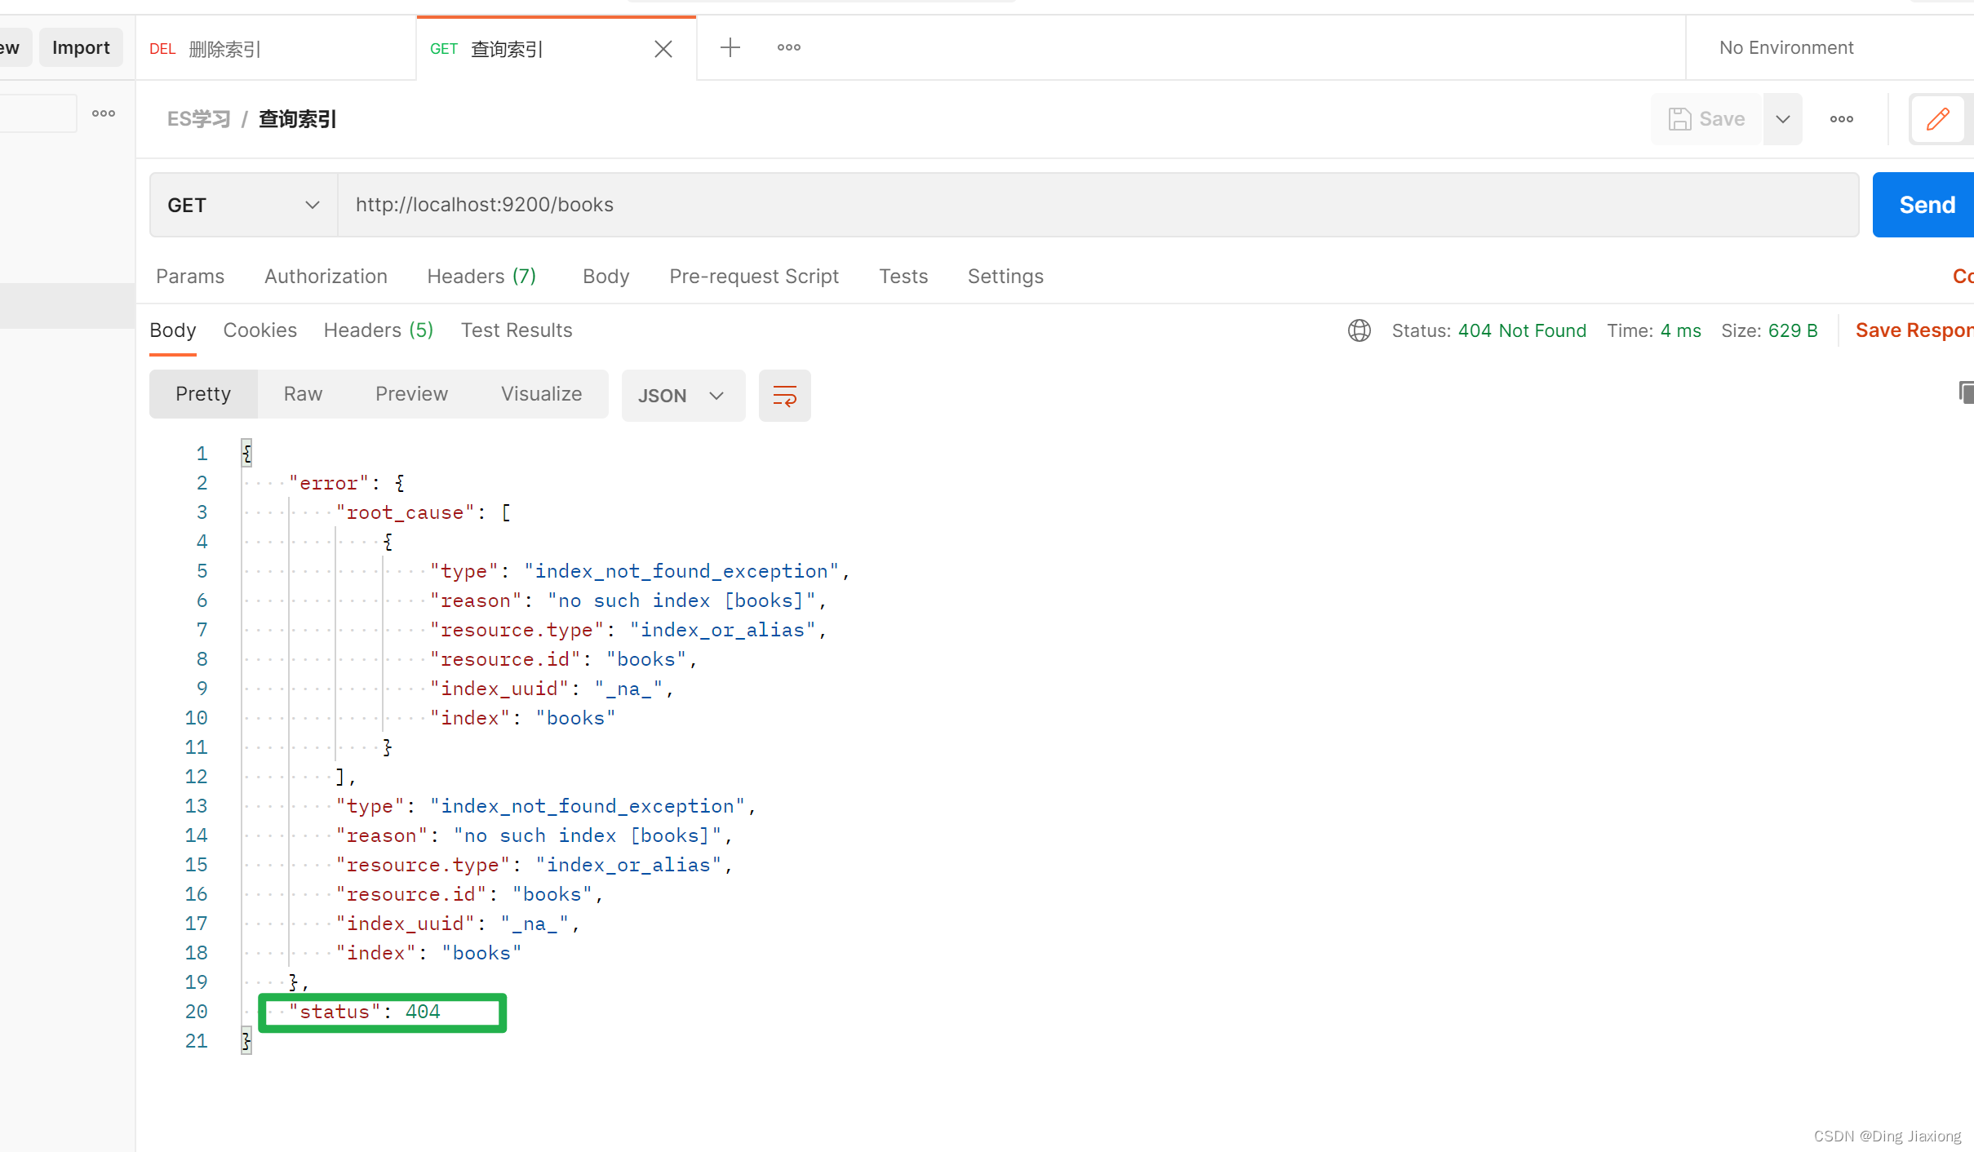
Task: Click ES学习 breadcrumb link
Action: (x=199, y=119)
